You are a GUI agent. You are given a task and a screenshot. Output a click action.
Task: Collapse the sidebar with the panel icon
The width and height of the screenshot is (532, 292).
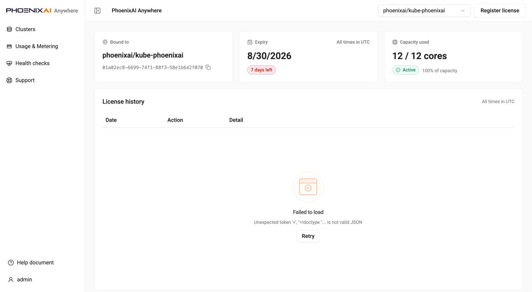(x=97, y=10)
